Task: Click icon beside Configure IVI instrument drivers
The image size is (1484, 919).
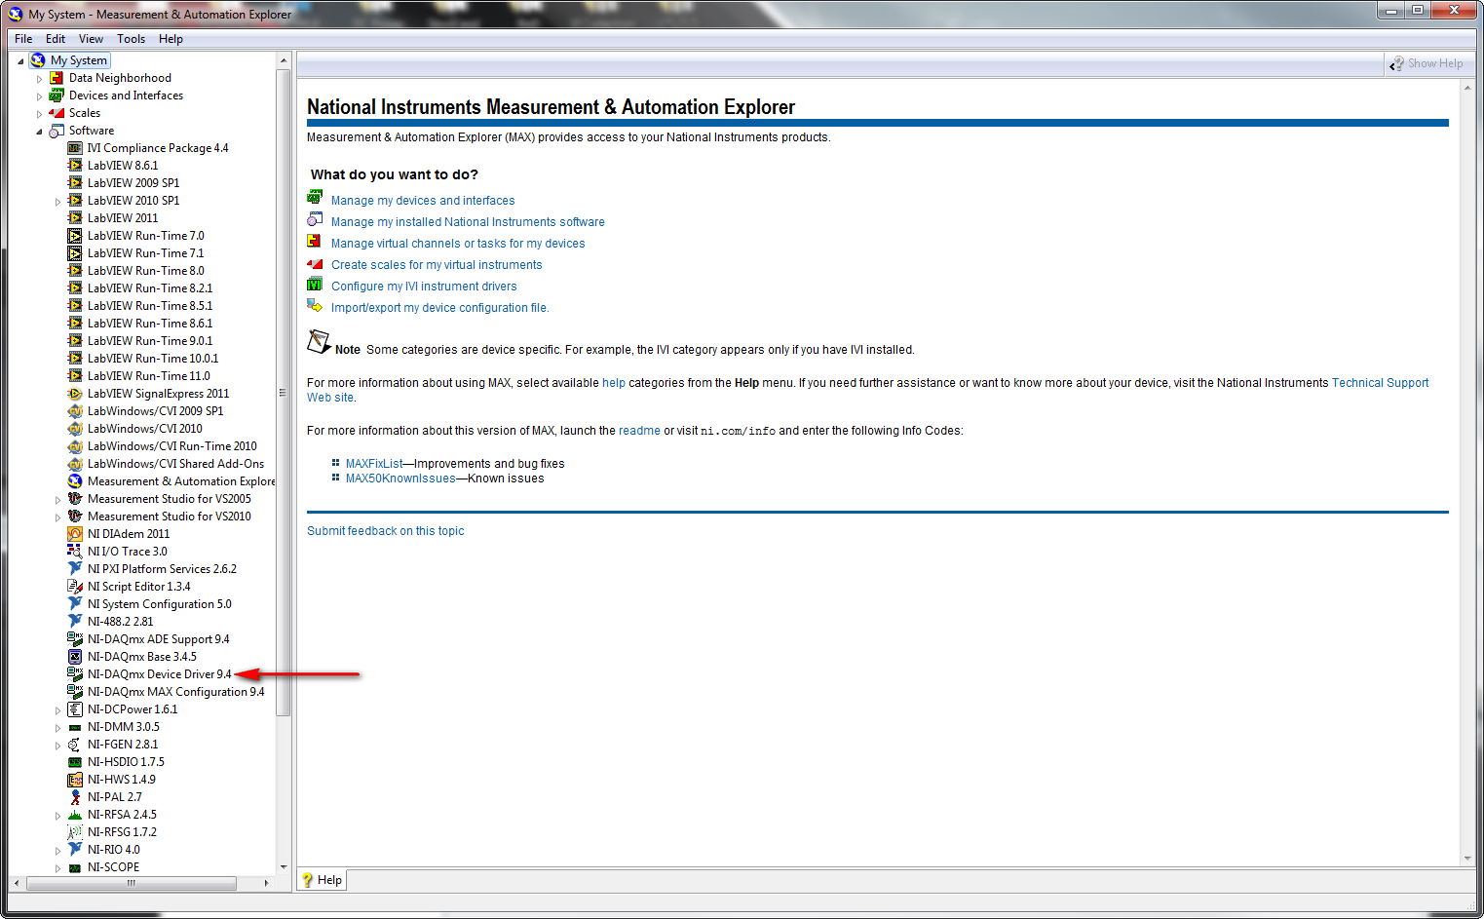Action: [x=315, y=285]
